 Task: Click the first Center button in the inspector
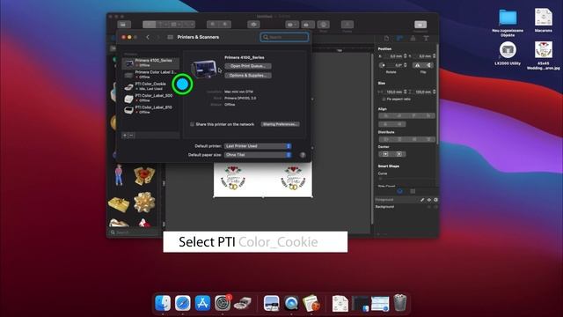tap(385, 154)
